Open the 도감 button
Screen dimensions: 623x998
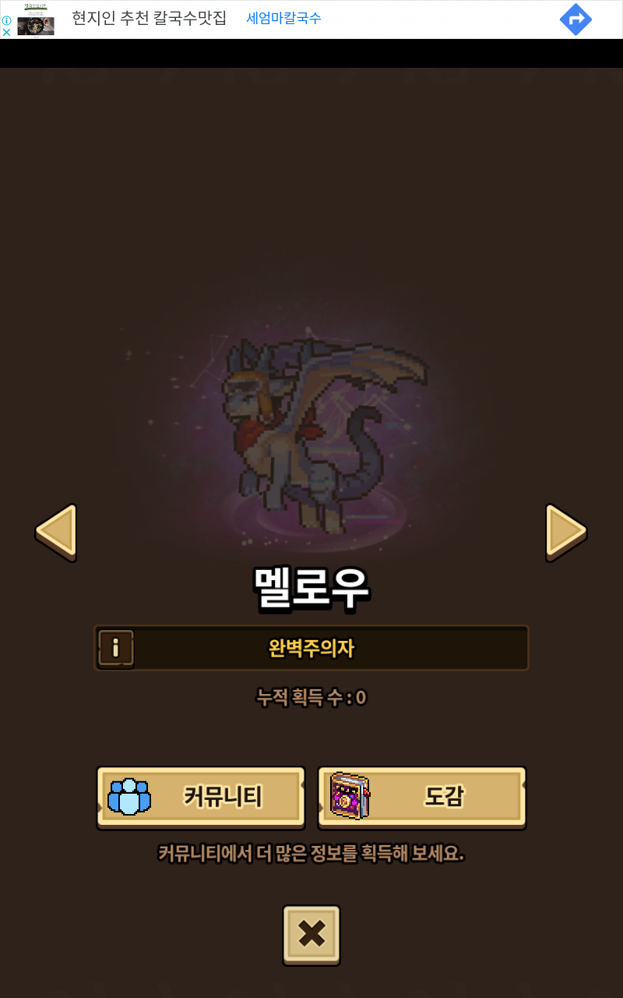(x=422, y=797)
